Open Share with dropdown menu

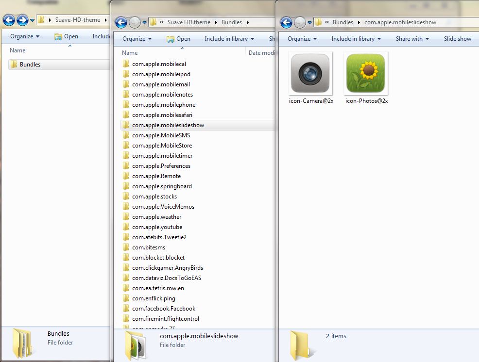coord(412,39)
